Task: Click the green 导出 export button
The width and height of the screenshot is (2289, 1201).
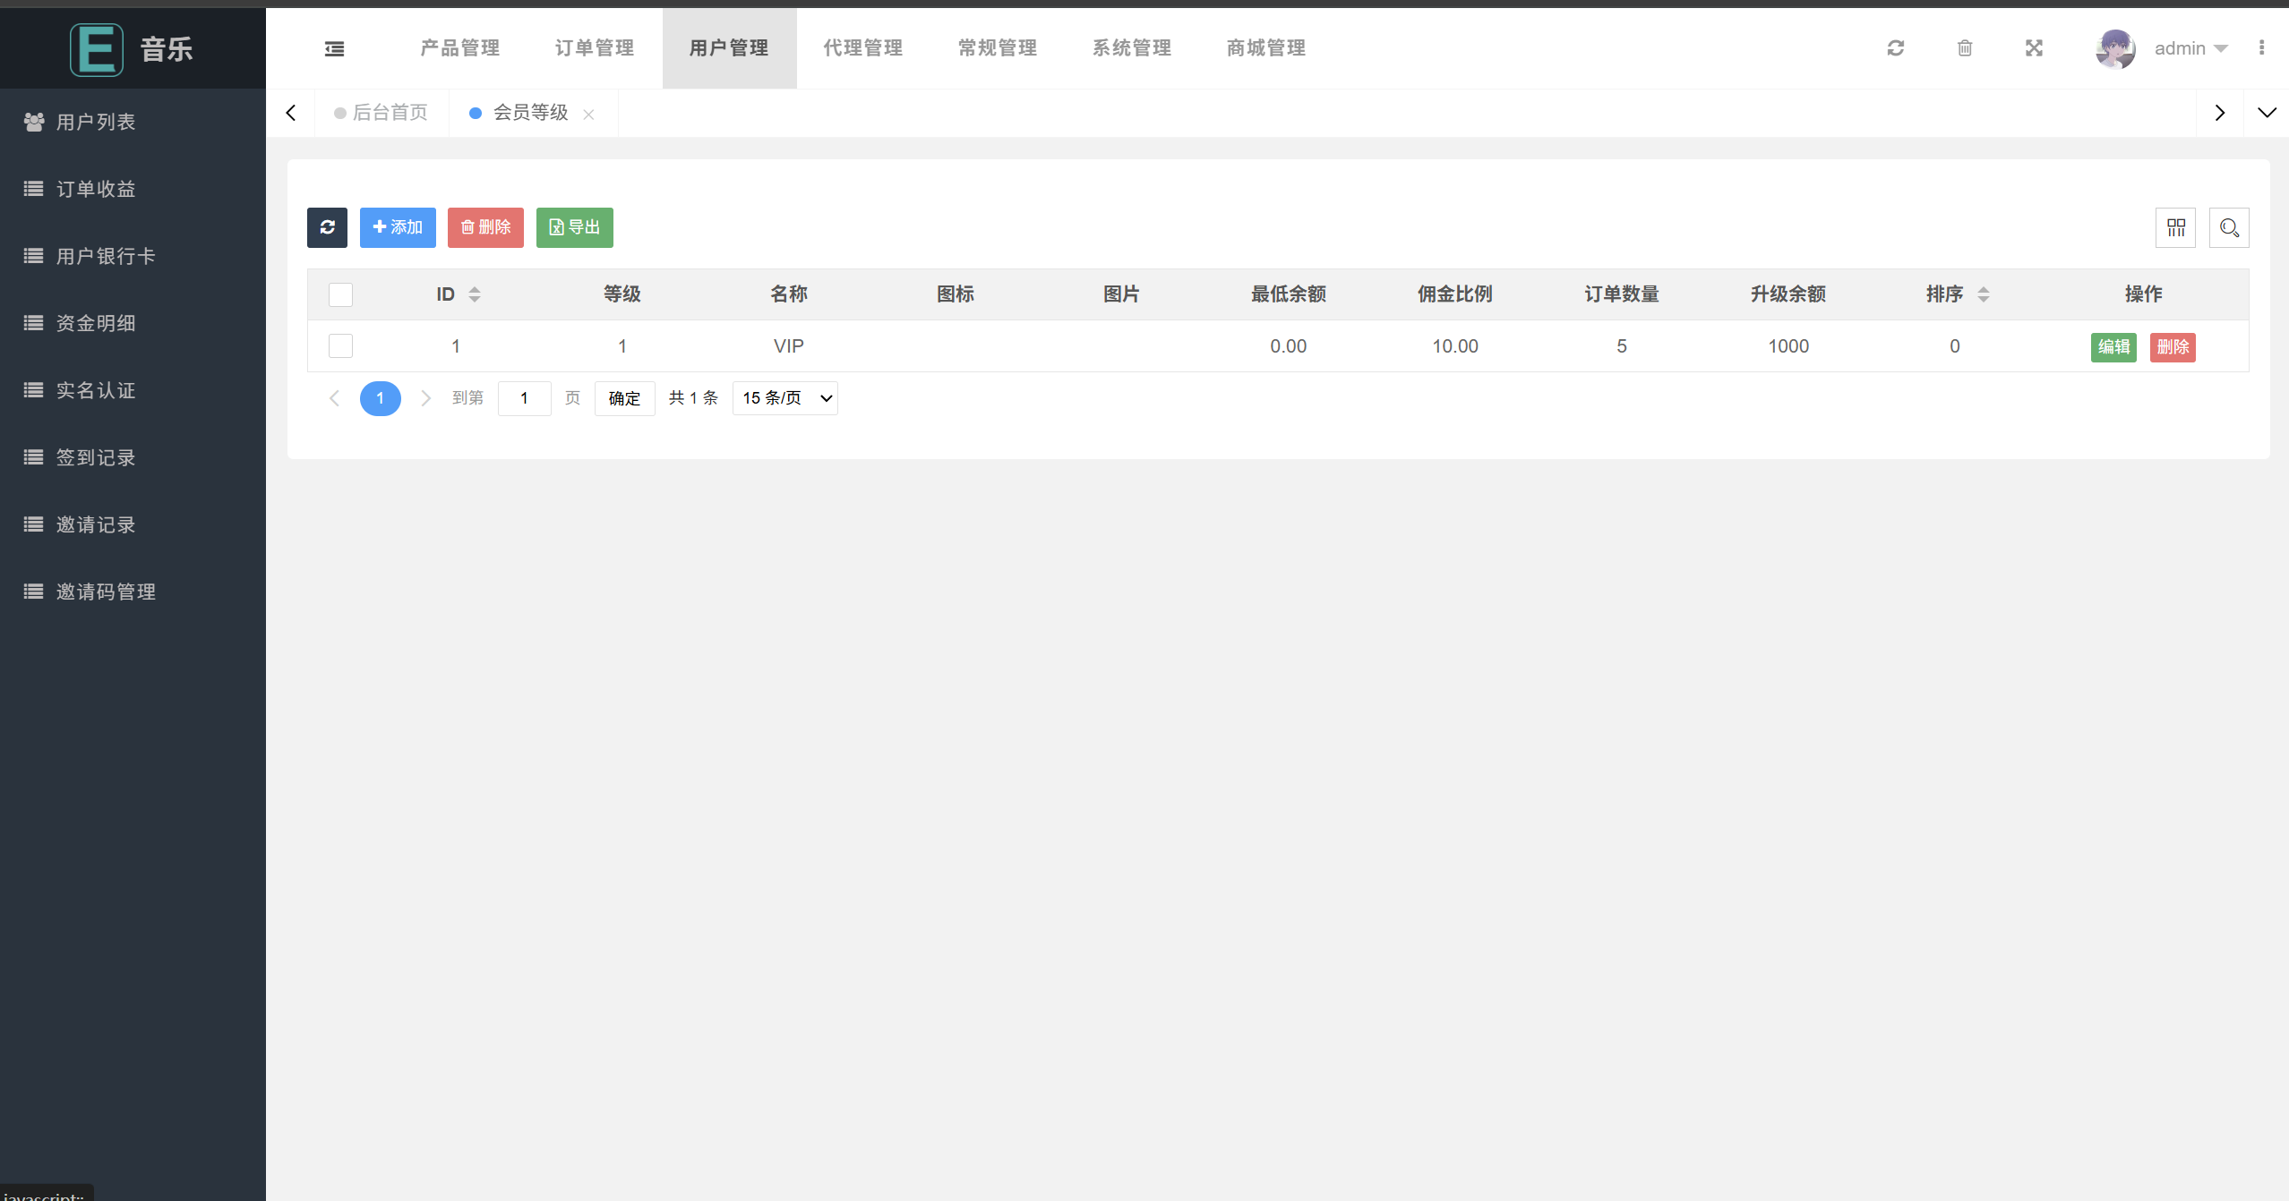Action: (574, 227)
